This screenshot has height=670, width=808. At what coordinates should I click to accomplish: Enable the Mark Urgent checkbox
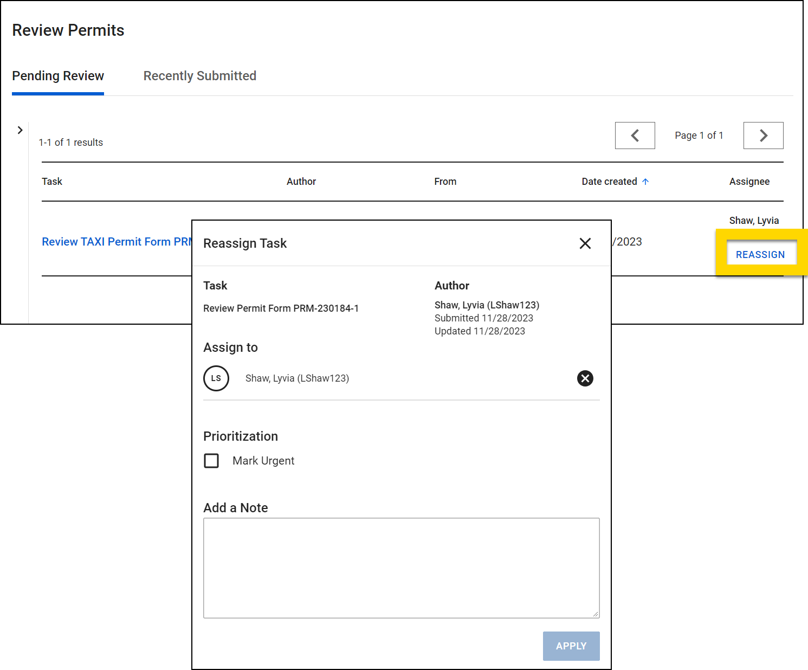[x=211, y=461]
